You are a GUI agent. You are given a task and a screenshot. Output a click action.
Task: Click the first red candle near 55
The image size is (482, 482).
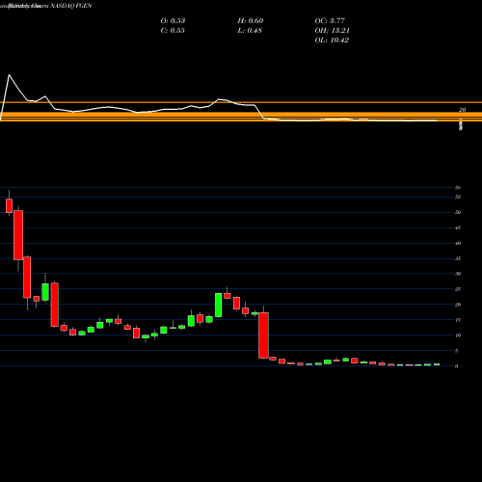[x=9, y=205]
